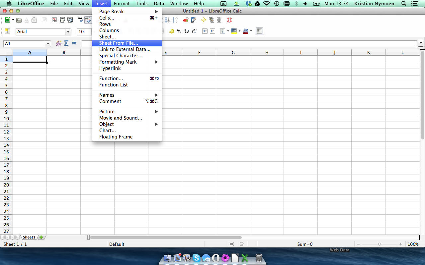This screenshot has height=265, width=425.
Task: Click the zoom in plus button
Action: point(401,244)
